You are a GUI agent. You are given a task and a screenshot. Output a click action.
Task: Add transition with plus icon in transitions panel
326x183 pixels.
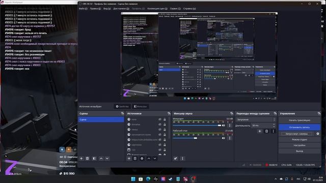tap(260, 131)
